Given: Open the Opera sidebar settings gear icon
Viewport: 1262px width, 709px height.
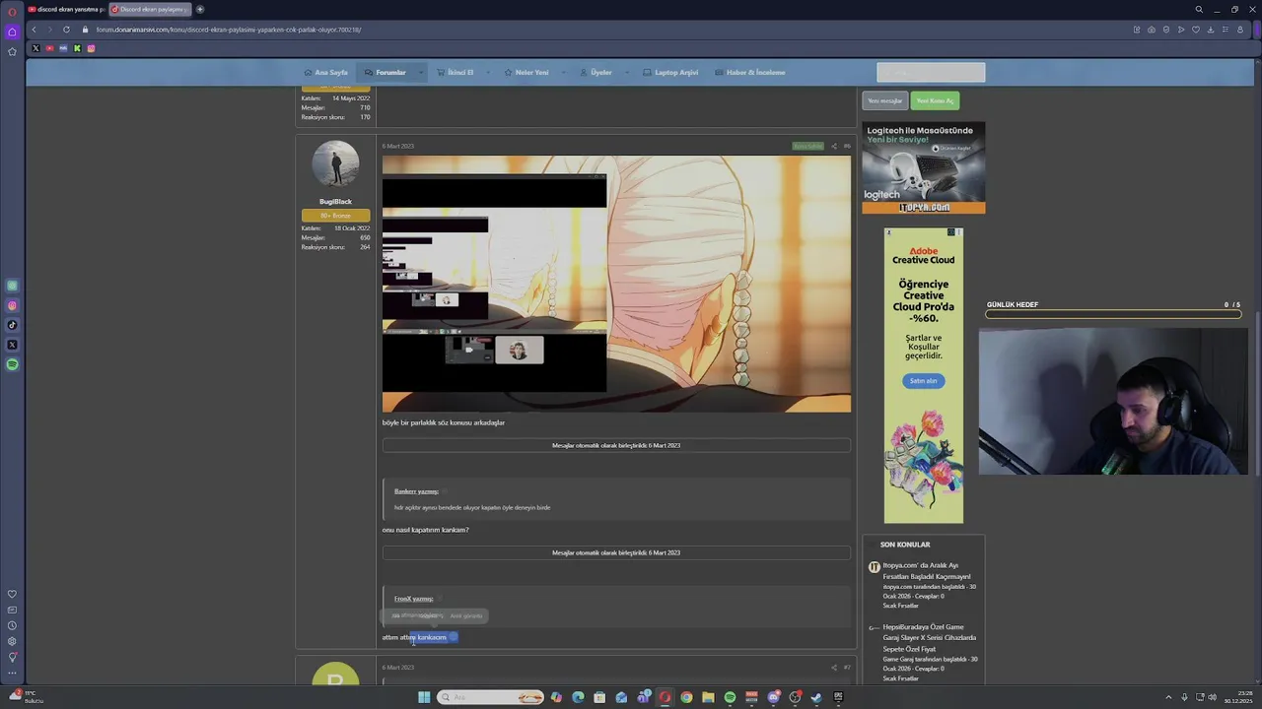Looking at the screenshot, I should [12, 641].
